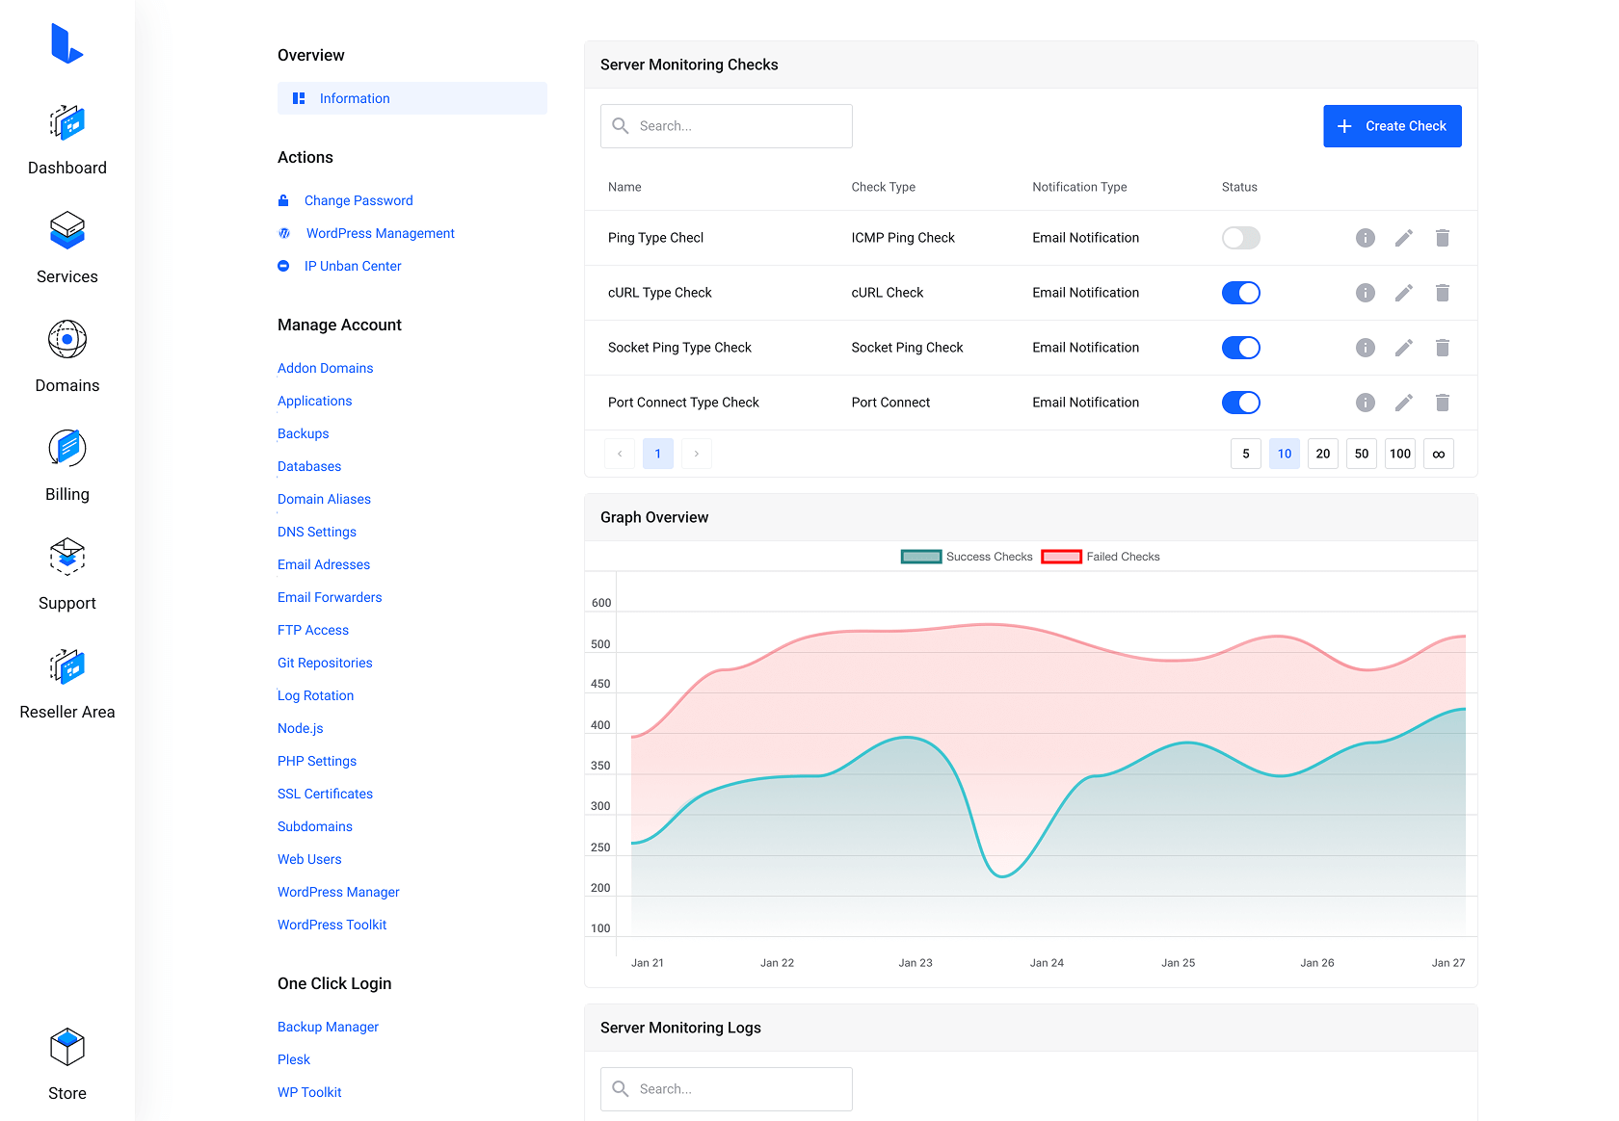View info for cURL Type Check
Image resolution: width=1619 pixels, height=1121 pixels.
[x=1366, y=293]
